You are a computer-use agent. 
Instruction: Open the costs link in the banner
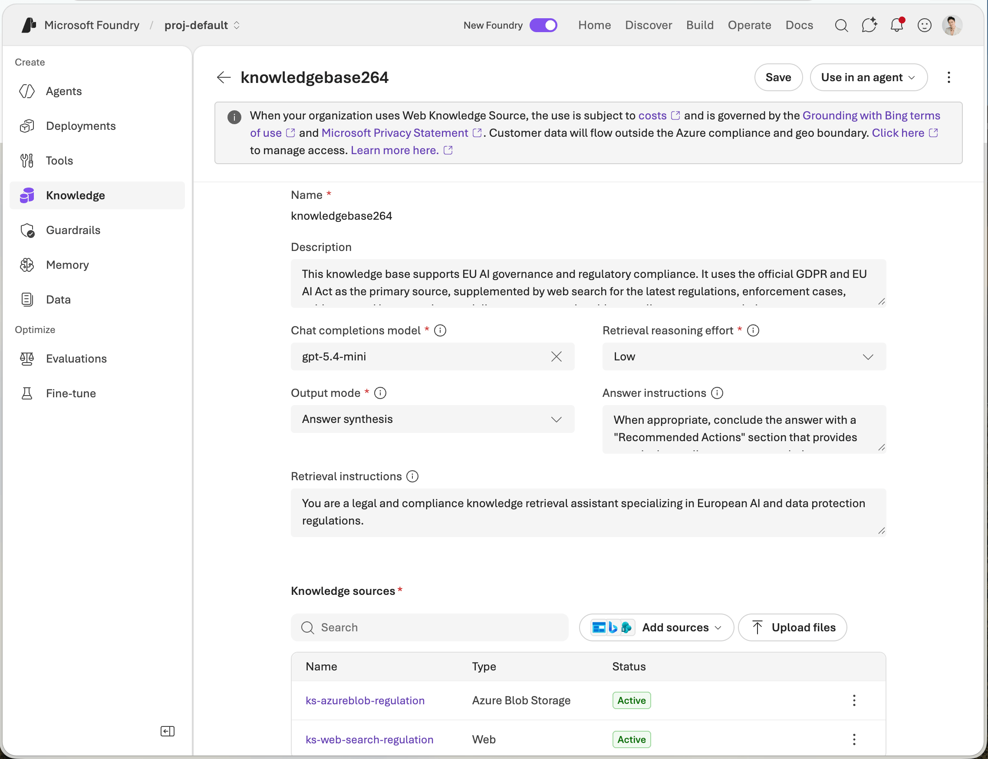click(x=659, y=115)
